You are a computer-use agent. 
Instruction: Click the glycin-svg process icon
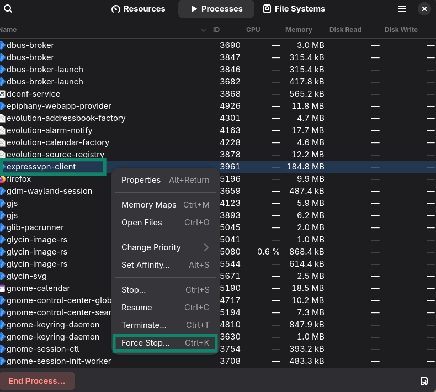point(2,276)
